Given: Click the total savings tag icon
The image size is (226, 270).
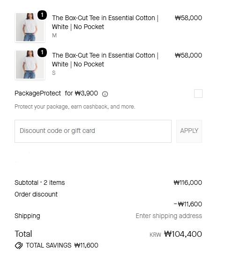Looking at the screenshot, I should [19, 245].
